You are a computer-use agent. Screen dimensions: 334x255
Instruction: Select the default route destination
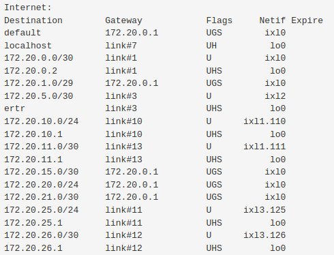click(x=22, y=33)
